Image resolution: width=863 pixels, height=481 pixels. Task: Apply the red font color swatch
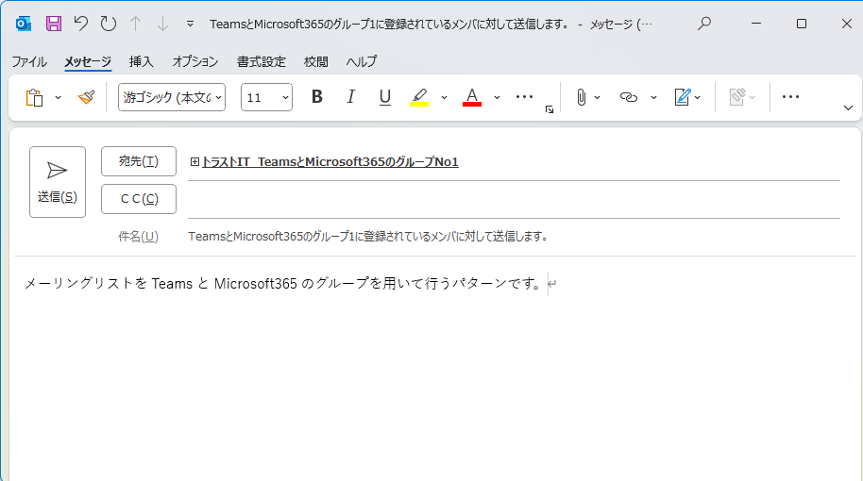point(472,97)
